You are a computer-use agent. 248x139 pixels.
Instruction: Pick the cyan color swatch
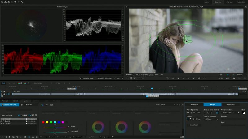[55, 122]
